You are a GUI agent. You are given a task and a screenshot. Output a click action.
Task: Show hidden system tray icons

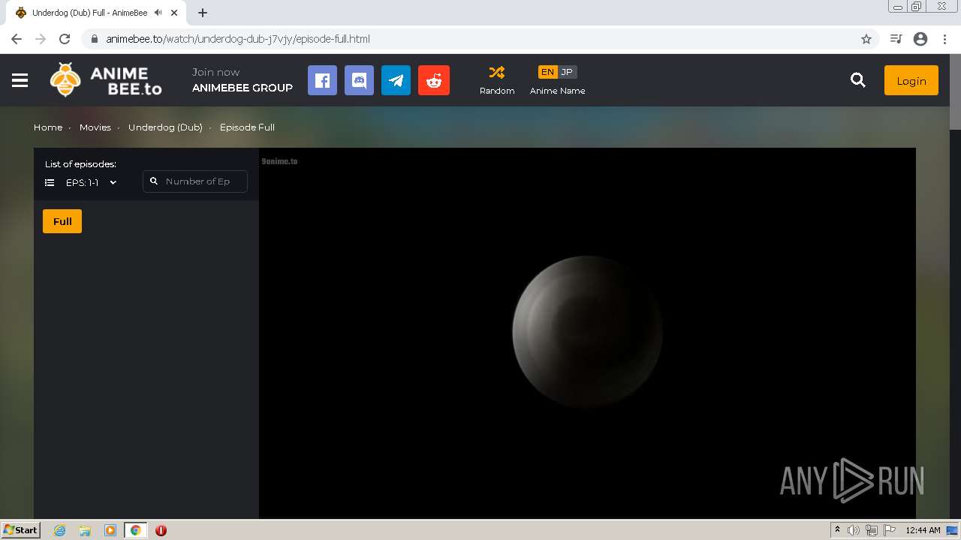pos(837,530)
